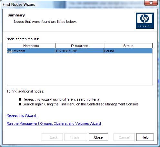Click the 192.168.1.201 IP address cell

pyautogui.click(x=80, y=51)
